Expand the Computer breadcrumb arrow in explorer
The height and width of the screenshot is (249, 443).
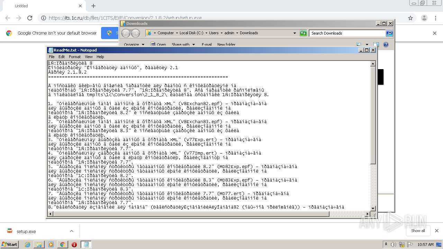click(177, 33)
